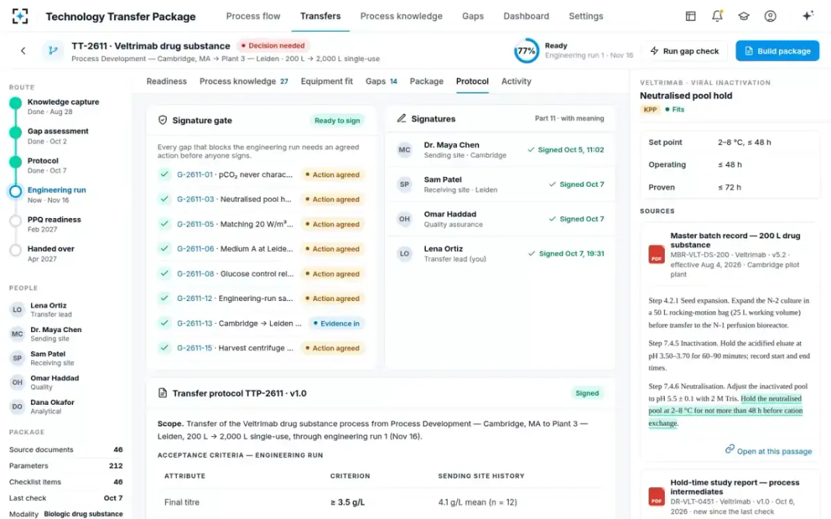The image size is (831, 519).
Task: Toggle check for gap G-2611-01
Action: tap(164, 174)
